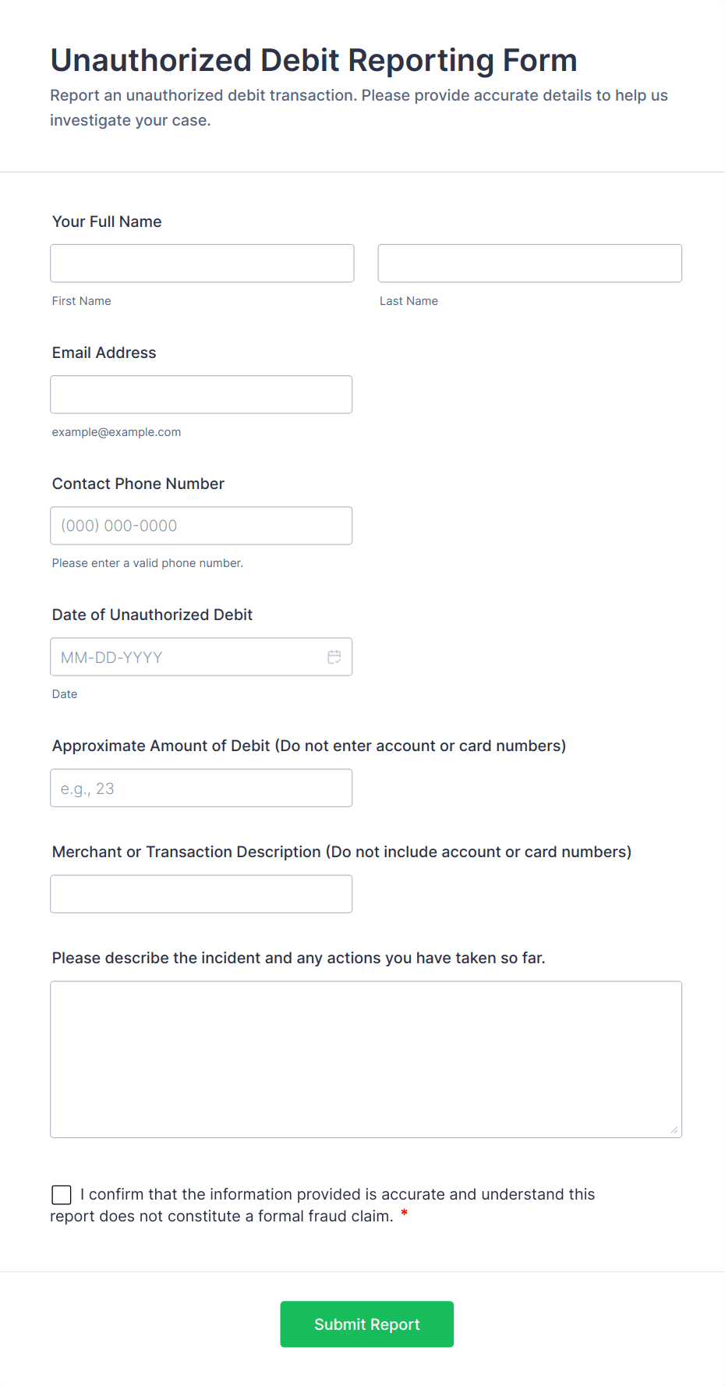Click the "Contact Phone Number" label
Image resolution: width=725 pixels, height=1386 pixels.
138,484
